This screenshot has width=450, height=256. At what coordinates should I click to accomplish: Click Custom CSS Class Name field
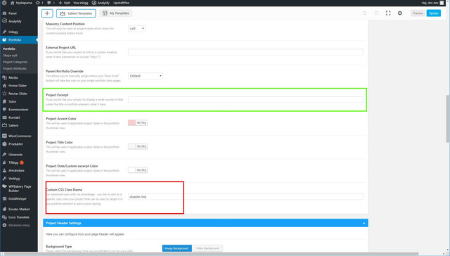(245, 197)
